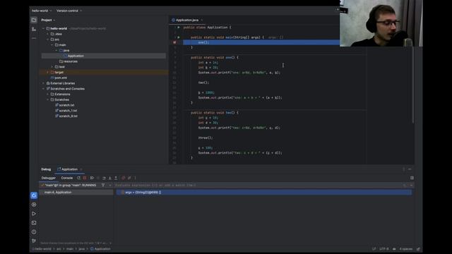
Task: Open debugger toolbar more options
Action: [135, 178]
